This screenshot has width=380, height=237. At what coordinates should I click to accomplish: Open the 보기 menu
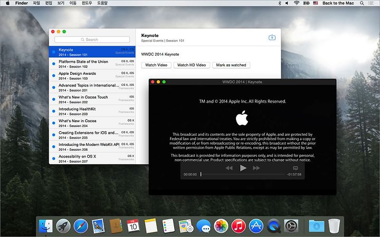61,3
